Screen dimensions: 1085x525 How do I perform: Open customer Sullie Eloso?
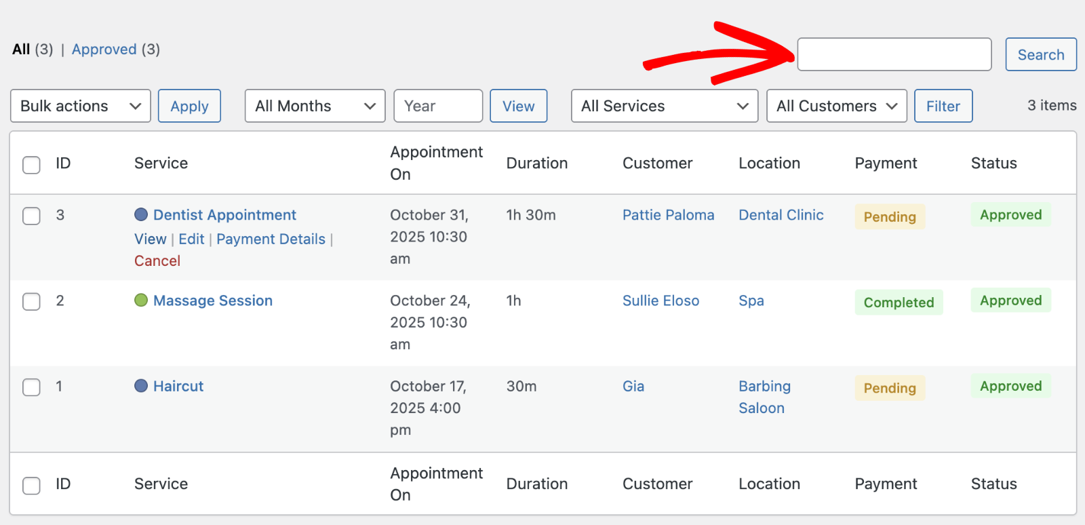(x=661, y=300)
